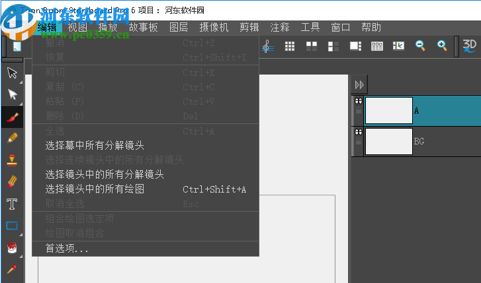The width and height of the screenshot is (481, 283).
Task: Click the playhead layout icon
Action: tap(398, 46)
